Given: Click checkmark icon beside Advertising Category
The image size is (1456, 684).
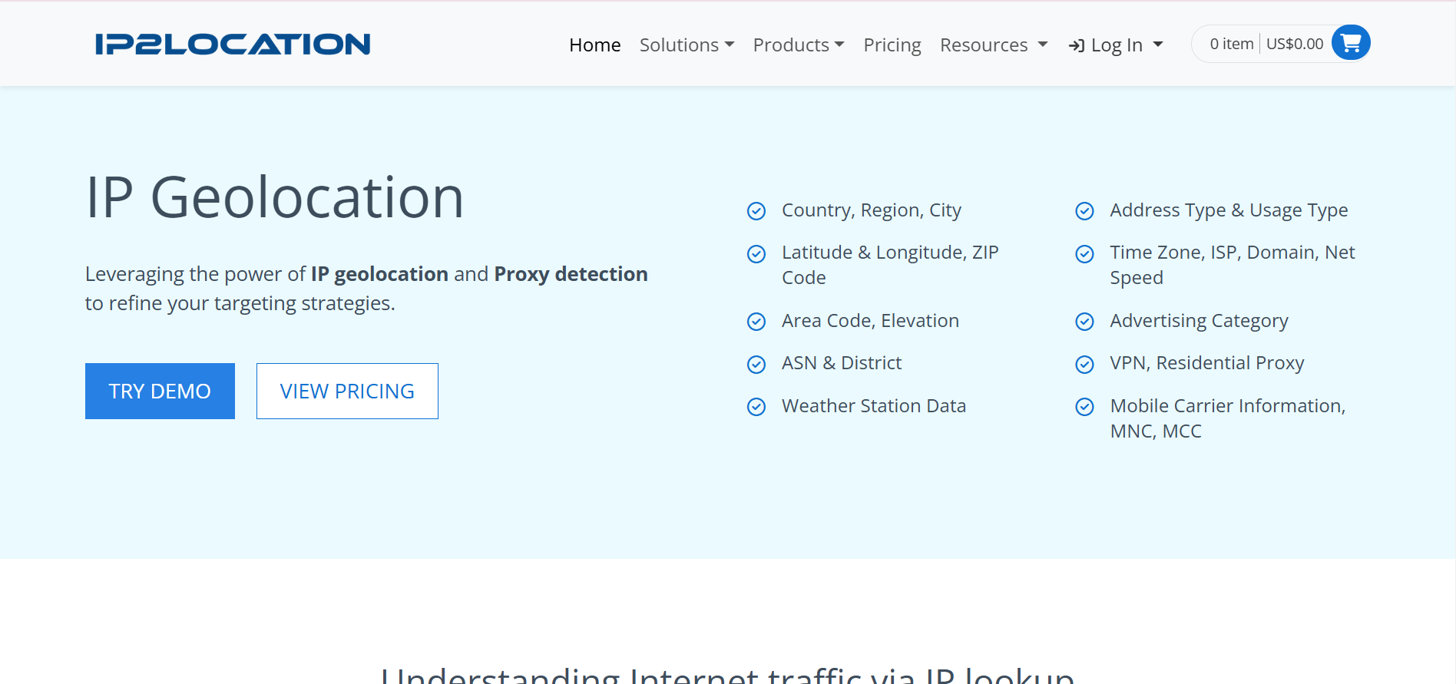Looking at the screenshot, I should click(1084, 322).
